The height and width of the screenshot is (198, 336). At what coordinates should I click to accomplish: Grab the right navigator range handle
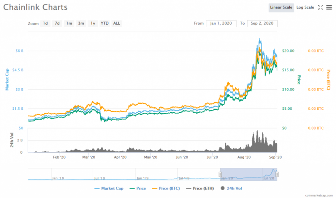(x=277, y=175)
